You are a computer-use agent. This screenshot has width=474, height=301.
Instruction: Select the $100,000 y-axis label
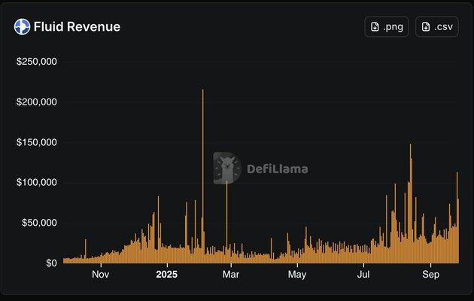point(37,183)
